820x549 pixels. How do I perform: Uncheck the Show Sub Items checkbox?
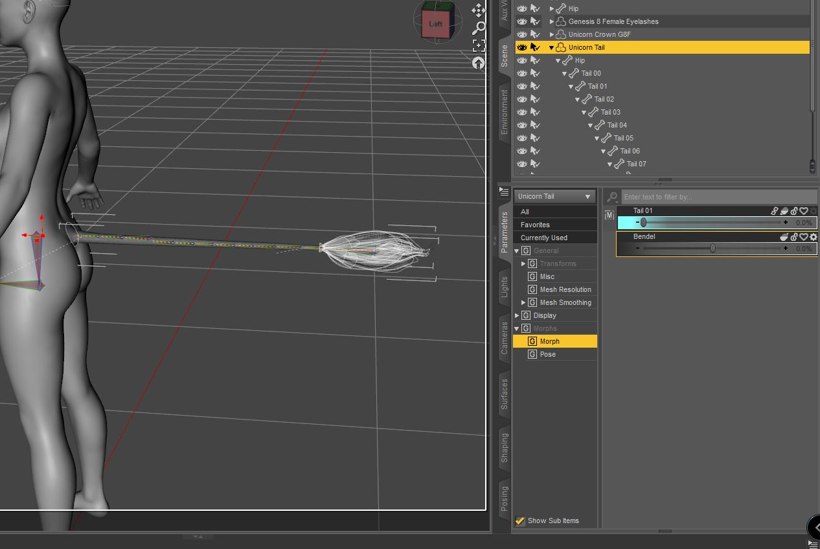click(519, 521)
